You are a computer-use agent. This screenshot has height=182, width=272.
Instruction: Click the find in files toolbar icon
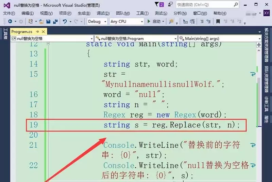tap(171, 21)
